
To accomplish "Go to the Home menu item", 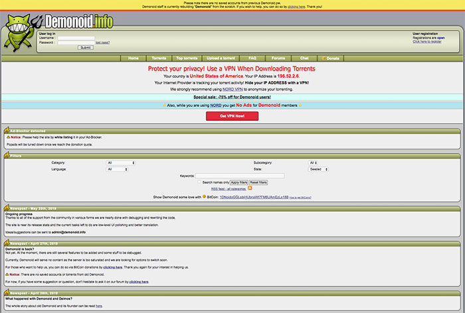I will pos(133,58).
